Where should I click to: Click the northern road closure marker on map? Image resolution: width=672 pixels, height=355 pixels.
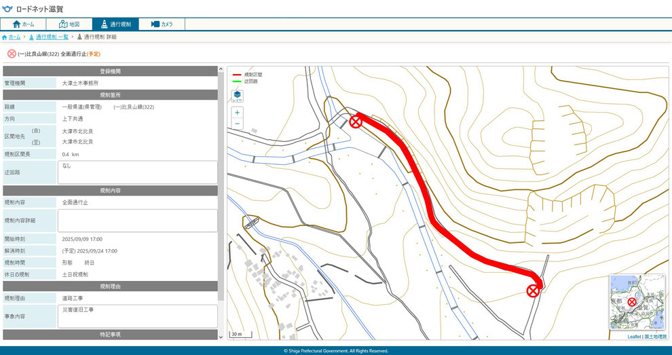[x=355, y=122]
